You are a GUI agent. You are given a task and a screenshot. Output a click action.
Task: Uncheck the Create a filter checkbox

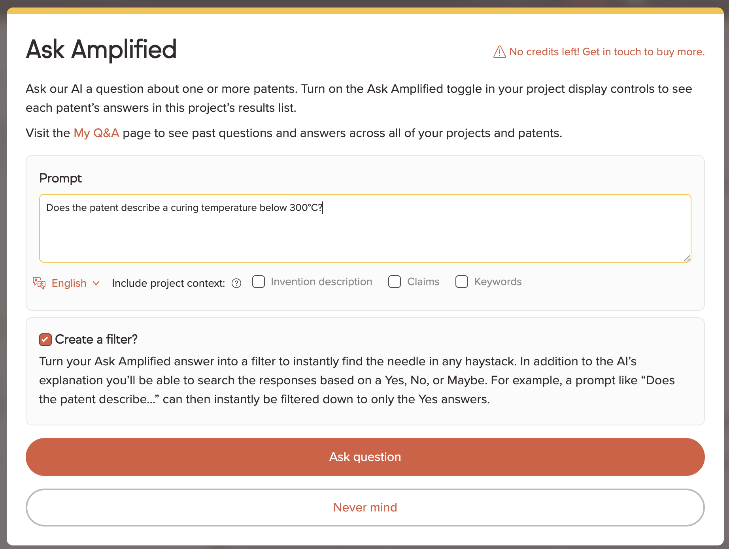pyautogui.click(x=45, y=339)
